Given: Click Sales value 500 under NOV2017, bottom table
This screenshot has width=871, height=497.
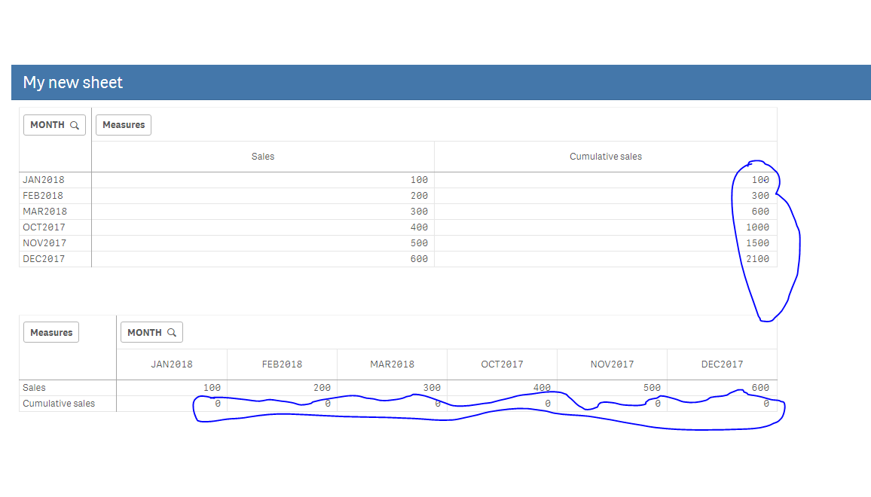Looking at the screenshot, I should coord(652,388).
